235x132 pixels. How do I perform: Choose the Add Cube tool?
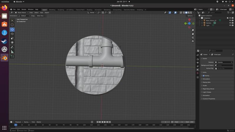pos(12,57)
